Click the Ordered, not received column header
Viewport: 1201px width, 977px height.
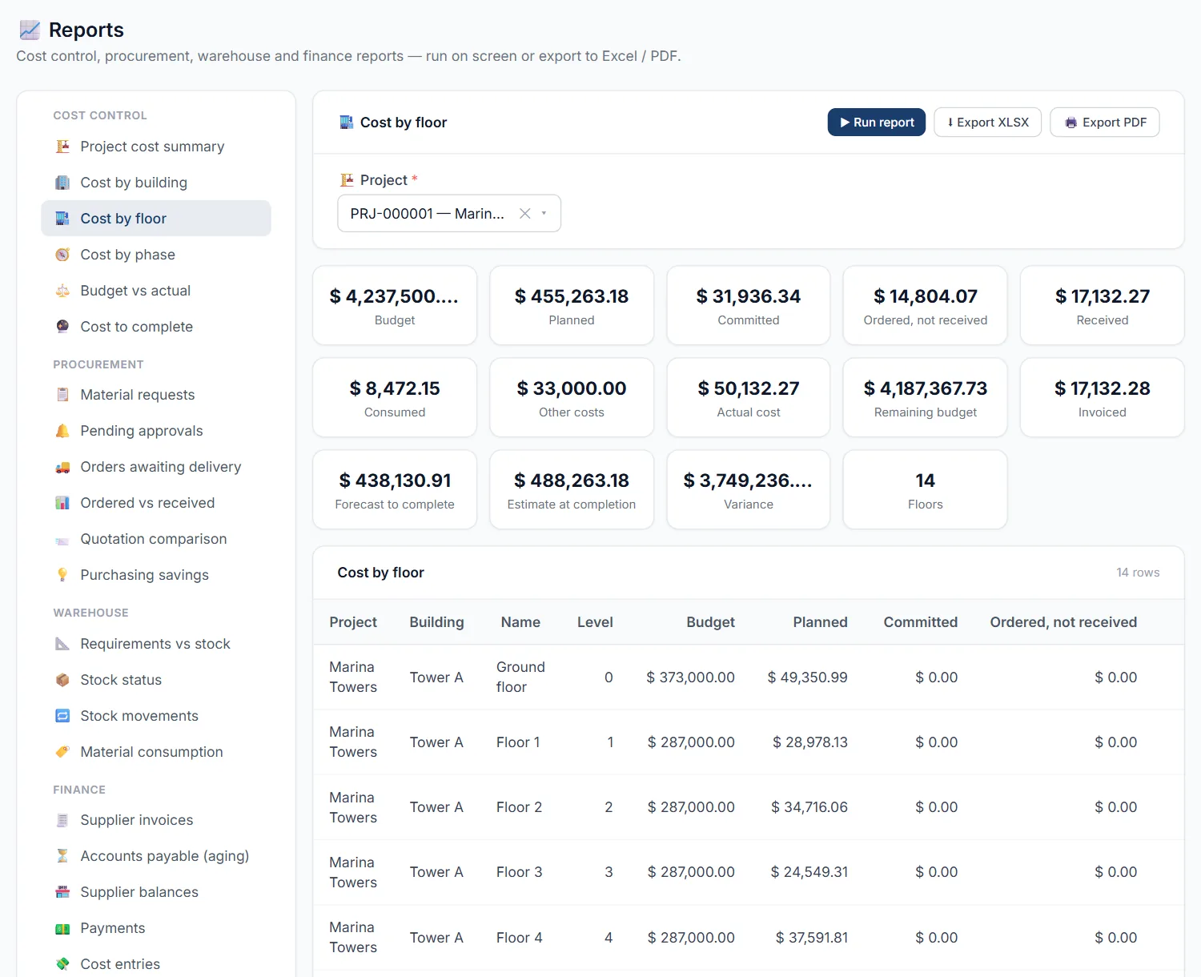(x=1063, y=622)
